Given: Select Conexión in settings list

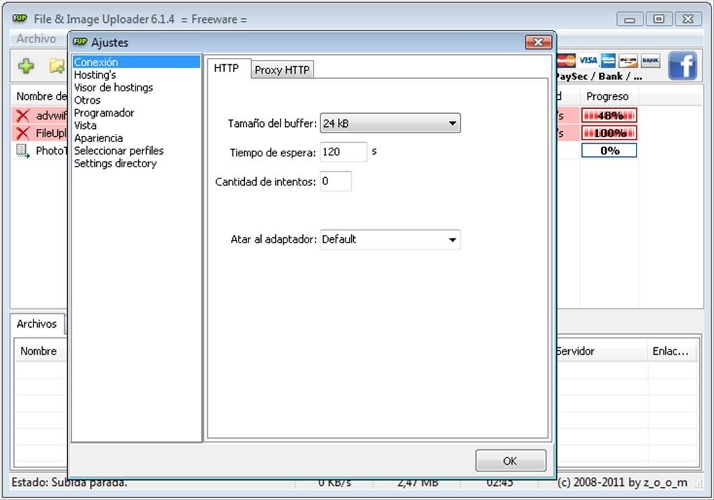Looking at the screenshot, I should [x=135, y=62].
